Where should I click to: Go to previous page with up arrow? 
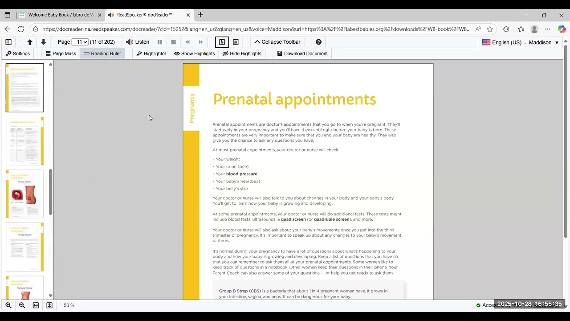pyautogui.click(x=30, y=42)
